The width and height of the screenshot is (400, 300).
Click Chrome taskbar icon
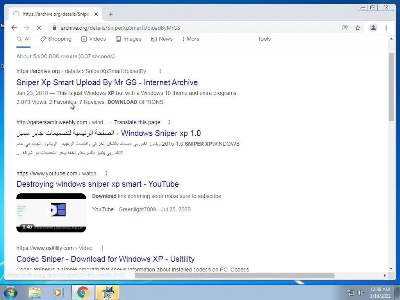[x=83, y=292]
